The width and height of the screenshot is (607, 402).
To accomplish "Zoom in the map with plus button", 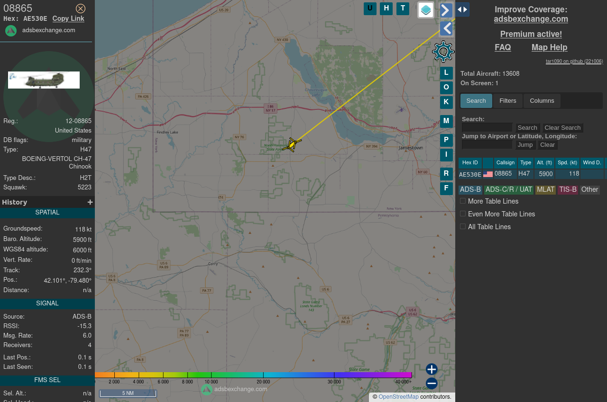I will pyautogui.click(x=432, y=369).
